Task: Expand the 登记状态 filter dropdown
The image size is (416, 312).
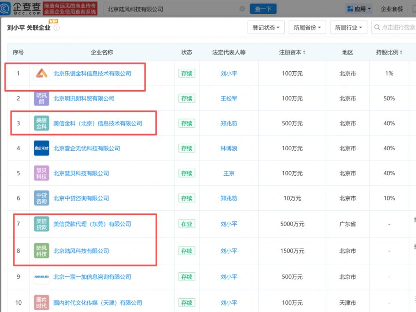Action: (266, 27)
